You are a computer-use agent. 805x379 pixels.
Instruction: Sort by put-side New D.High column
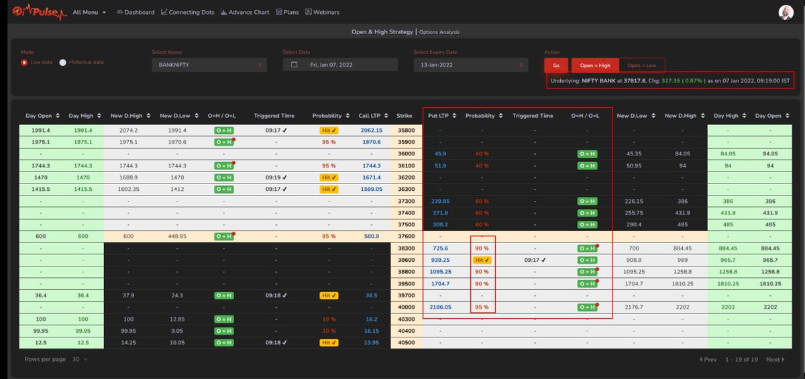[685, 116]
